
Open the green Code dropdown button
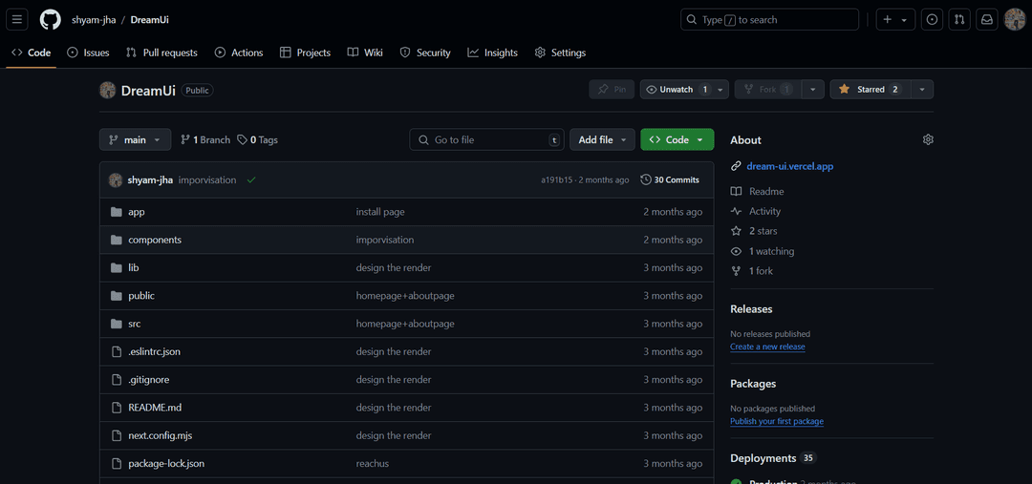(677, 139)
